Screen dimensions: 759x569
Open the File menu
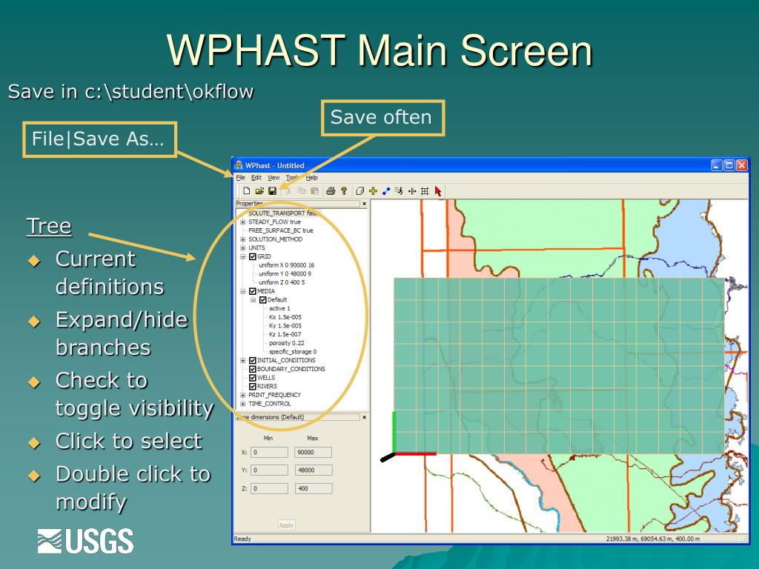coord(240,178)
